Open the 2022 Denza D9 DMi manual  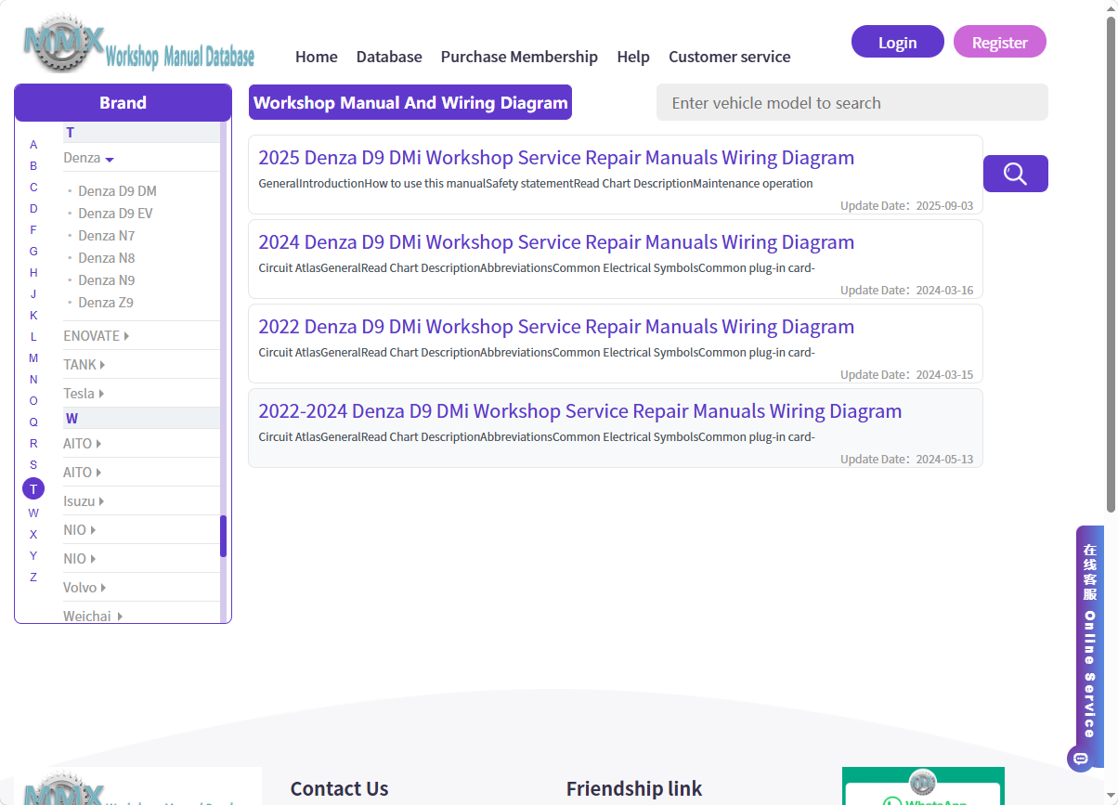[x=556, y=327]
